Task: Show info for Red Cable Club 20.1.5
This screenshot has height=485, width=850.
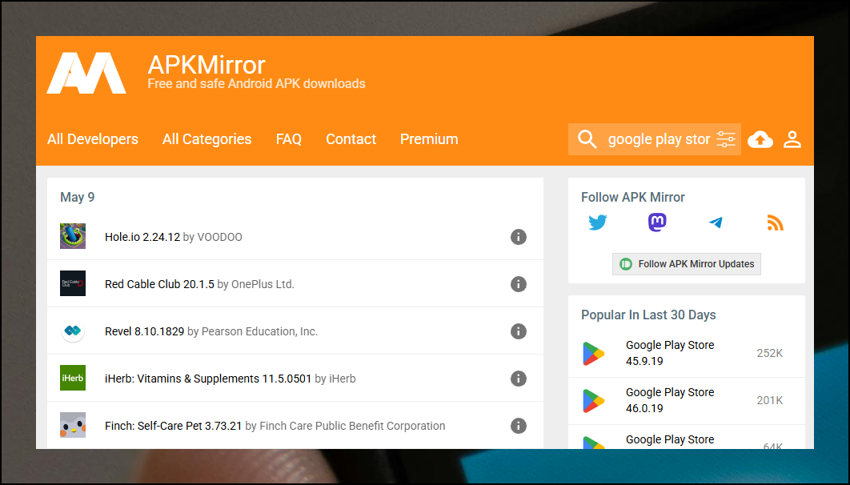Action: [x=518, y=284]
